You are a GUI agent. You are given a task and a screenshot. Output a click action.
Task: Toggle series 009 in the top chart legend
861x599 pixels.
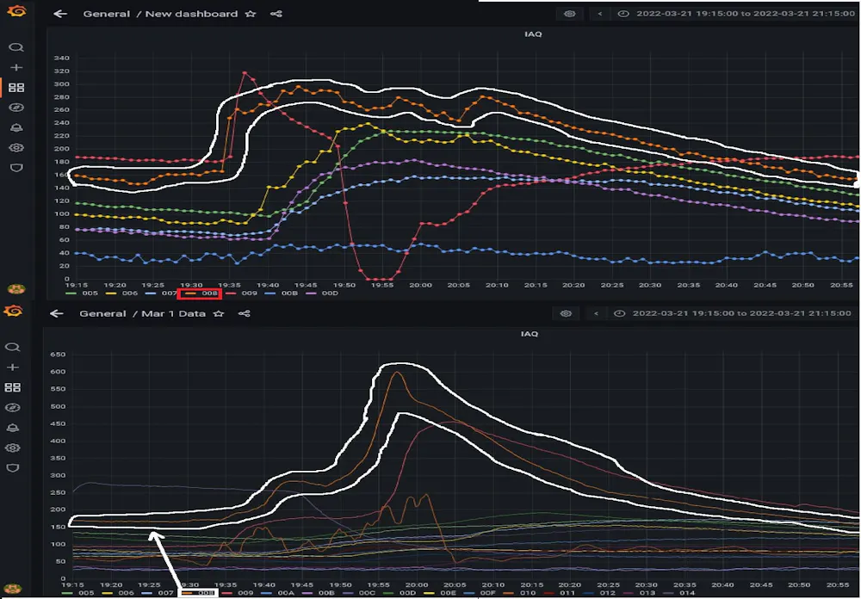(242, 293)
